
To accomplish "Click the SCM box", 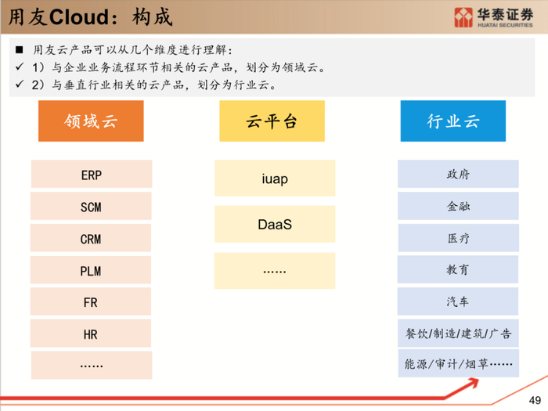I will click(91, 206).
